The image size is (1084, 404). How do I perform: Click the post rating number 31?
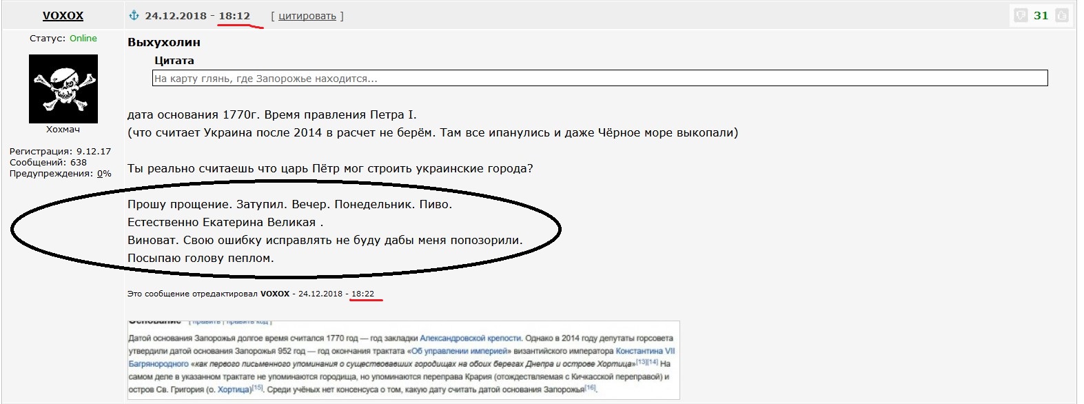coord(1041,15)
